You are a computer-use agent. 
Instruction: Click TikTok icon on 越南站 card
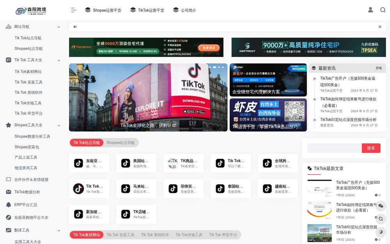coord(267,189)
